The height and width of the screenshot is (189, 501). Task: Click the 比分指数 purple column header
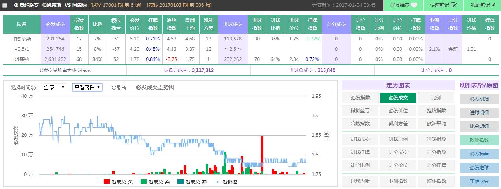(x=453, y=24)
